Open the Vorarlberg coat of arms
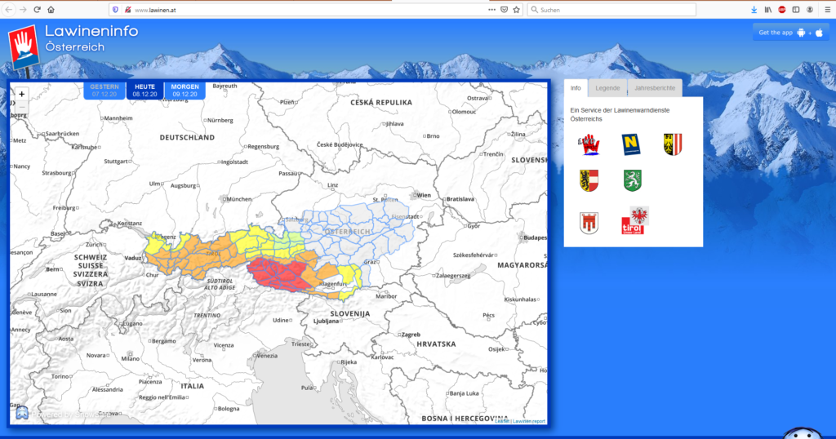The width and height of the screenshot is (836, 439). pos(589,223)
